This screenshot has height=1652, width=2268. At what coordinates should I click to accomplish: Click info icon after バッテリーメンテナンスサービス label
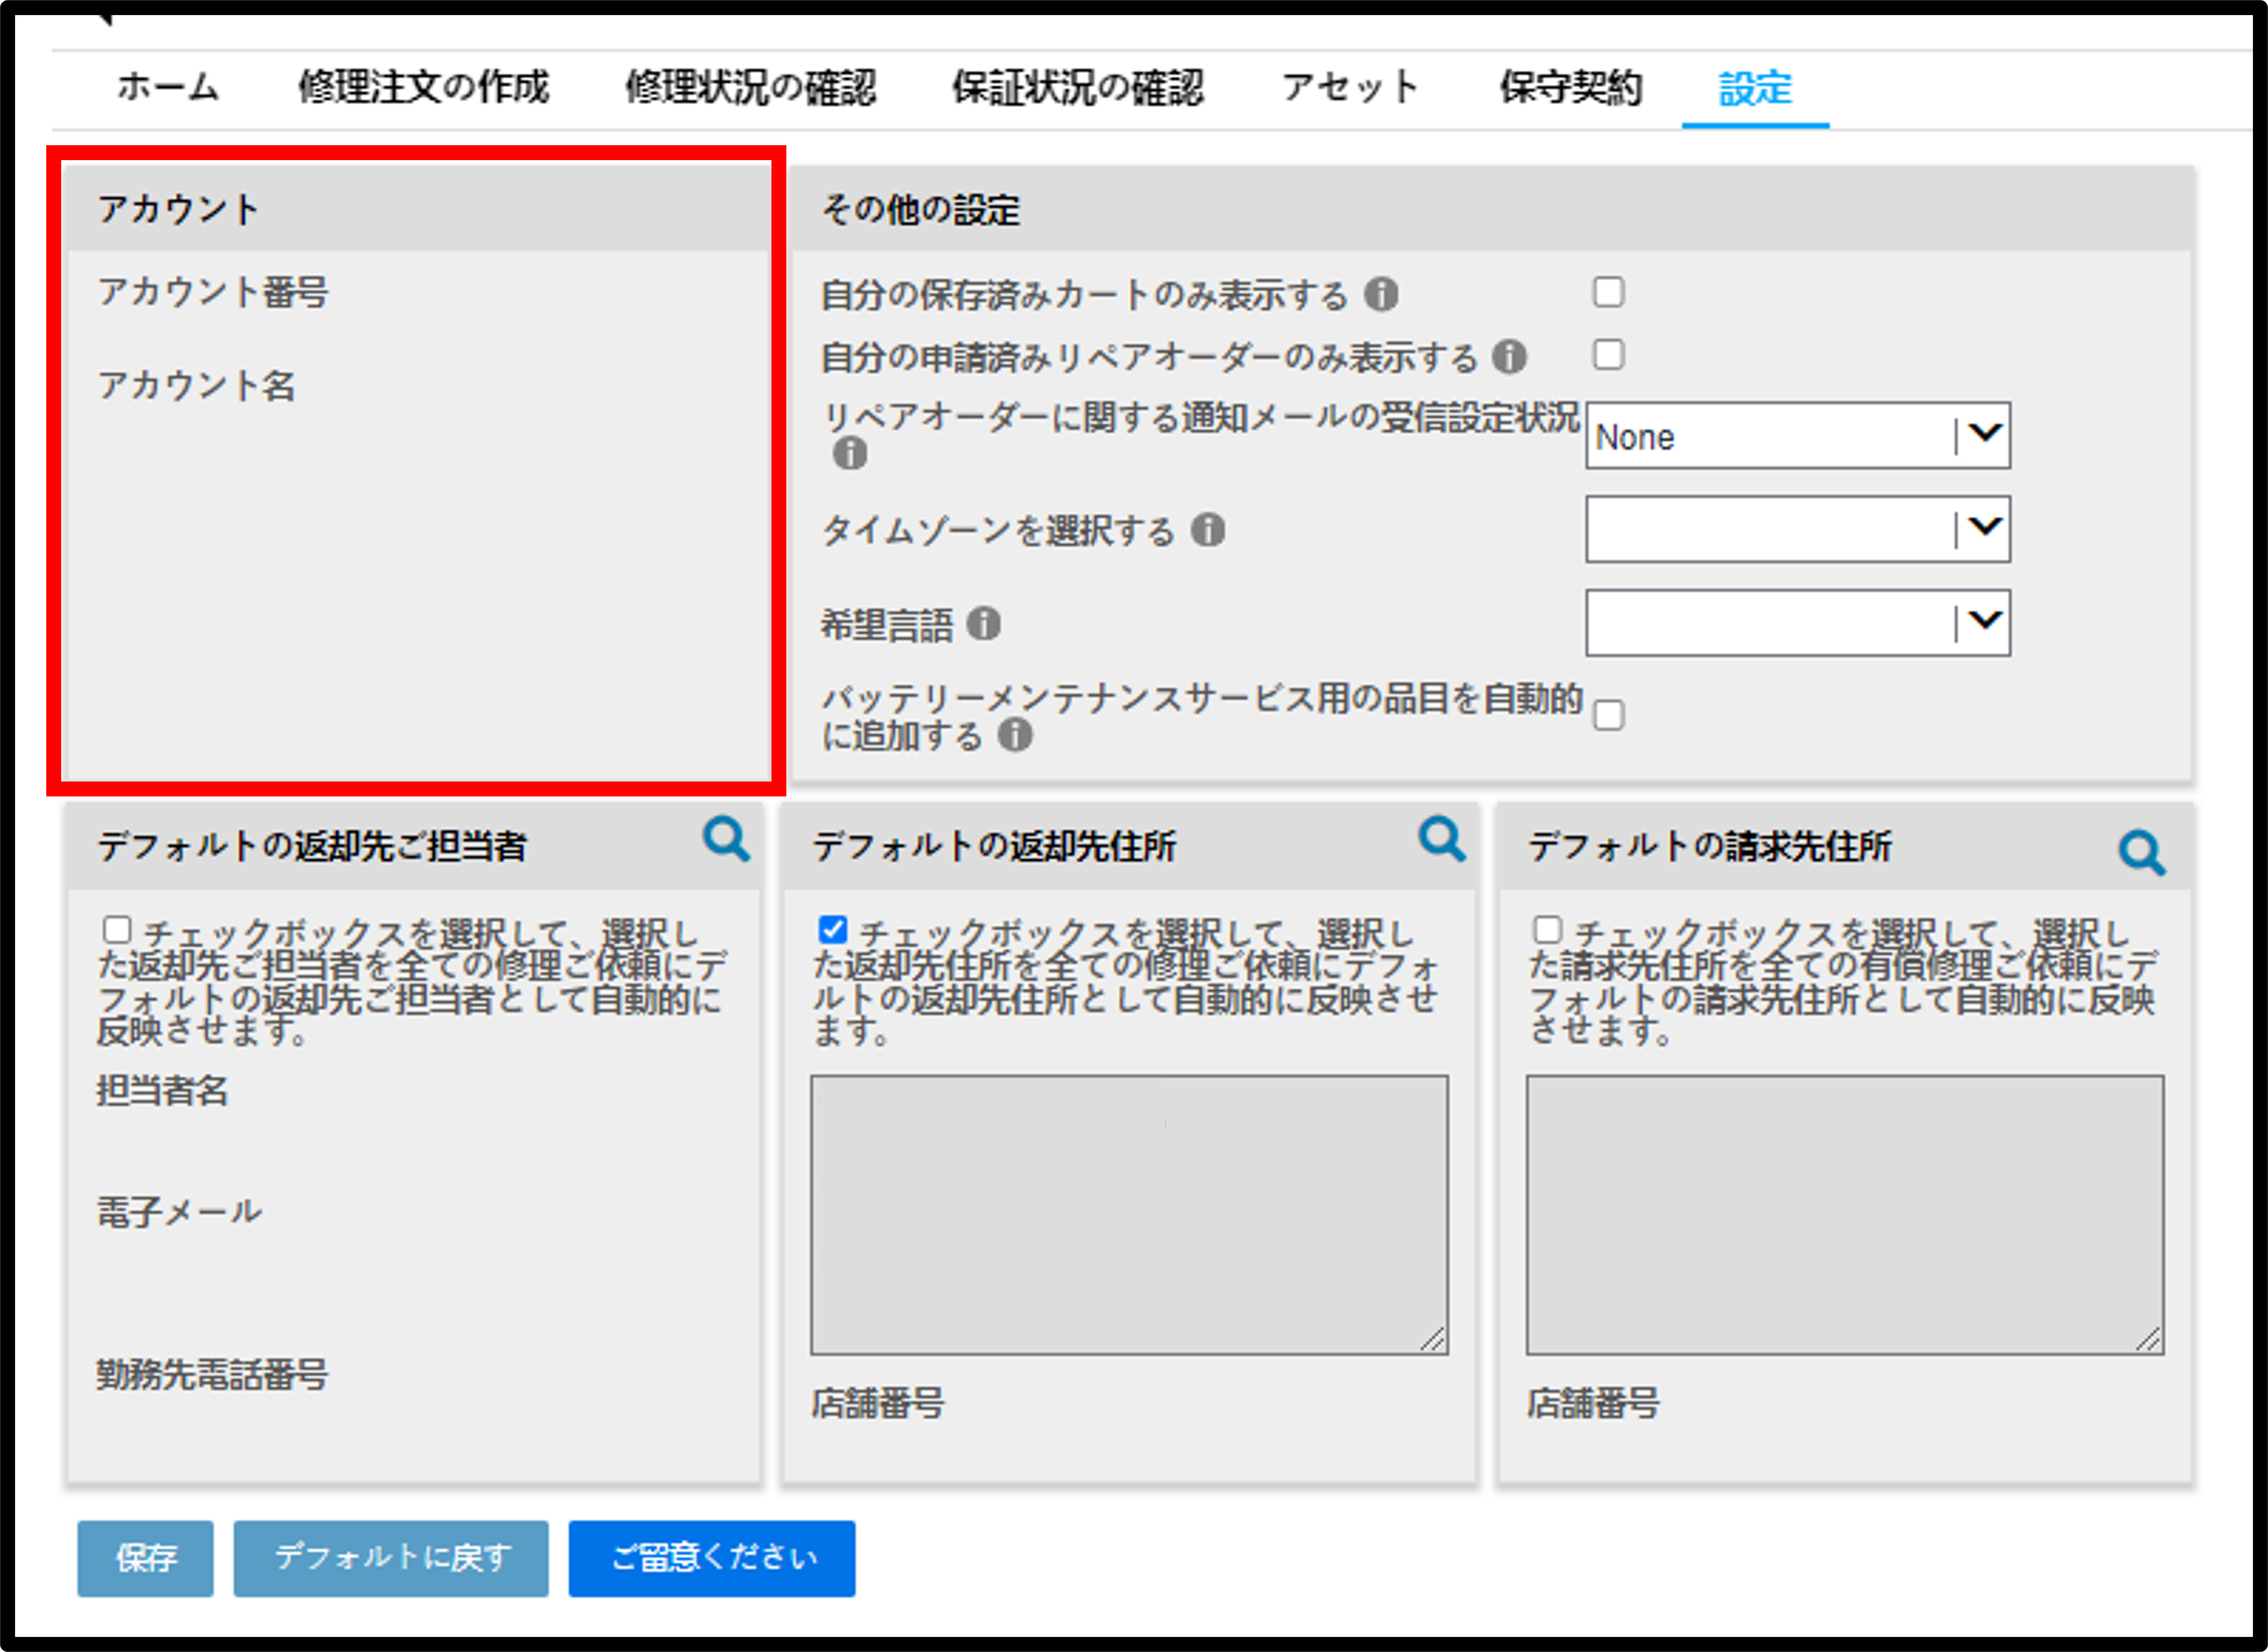pos(1015,735)
